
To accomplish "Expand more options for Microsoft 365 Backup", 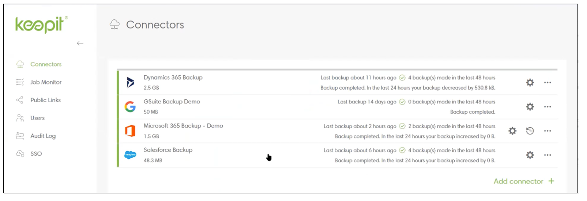I will coord(547,131).
